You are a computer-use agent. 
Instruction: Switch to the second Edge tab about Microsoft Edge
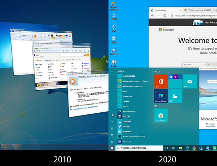pyautogui.click(x=200, y=10)
